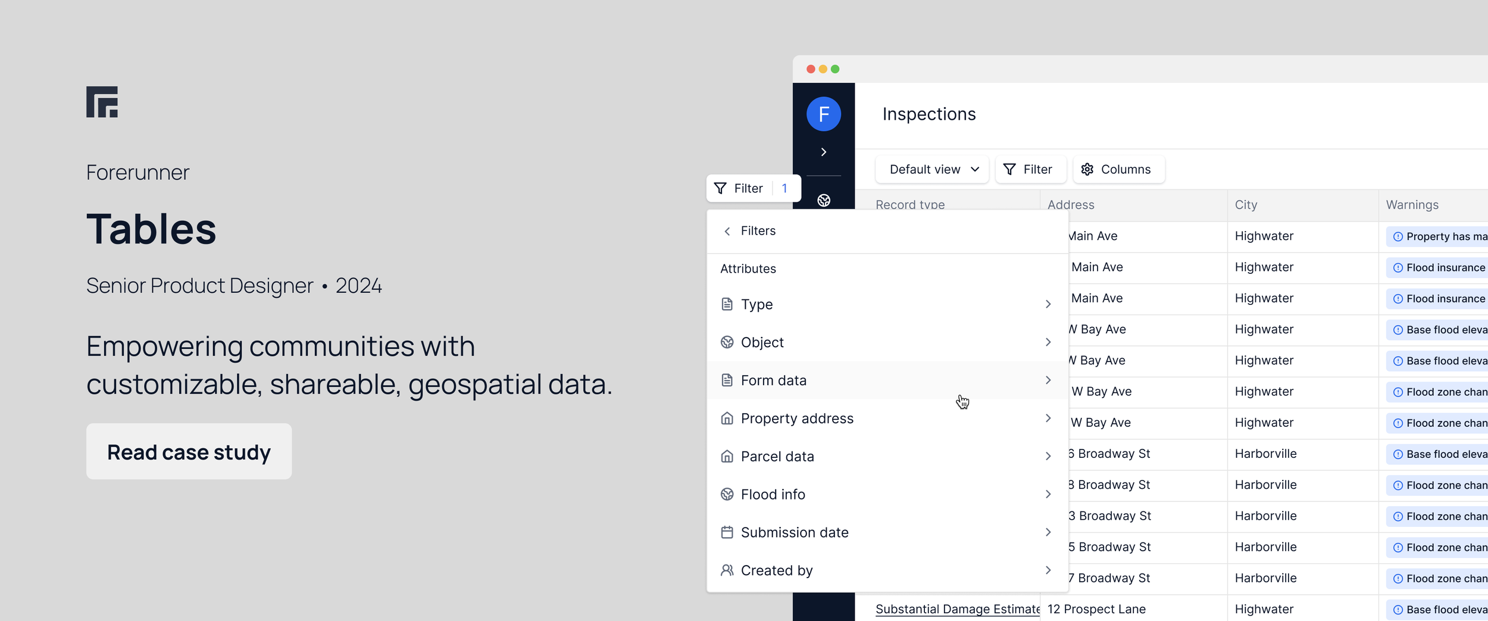
Task: Click the Warnings column header
Action: 1412,205
